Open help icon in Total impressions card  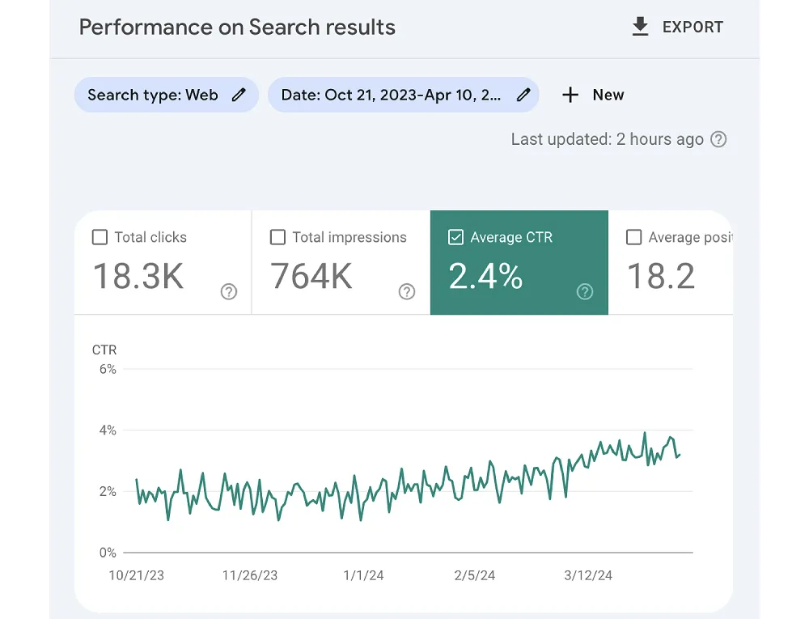pyautogui.click(x=407, y=292)
